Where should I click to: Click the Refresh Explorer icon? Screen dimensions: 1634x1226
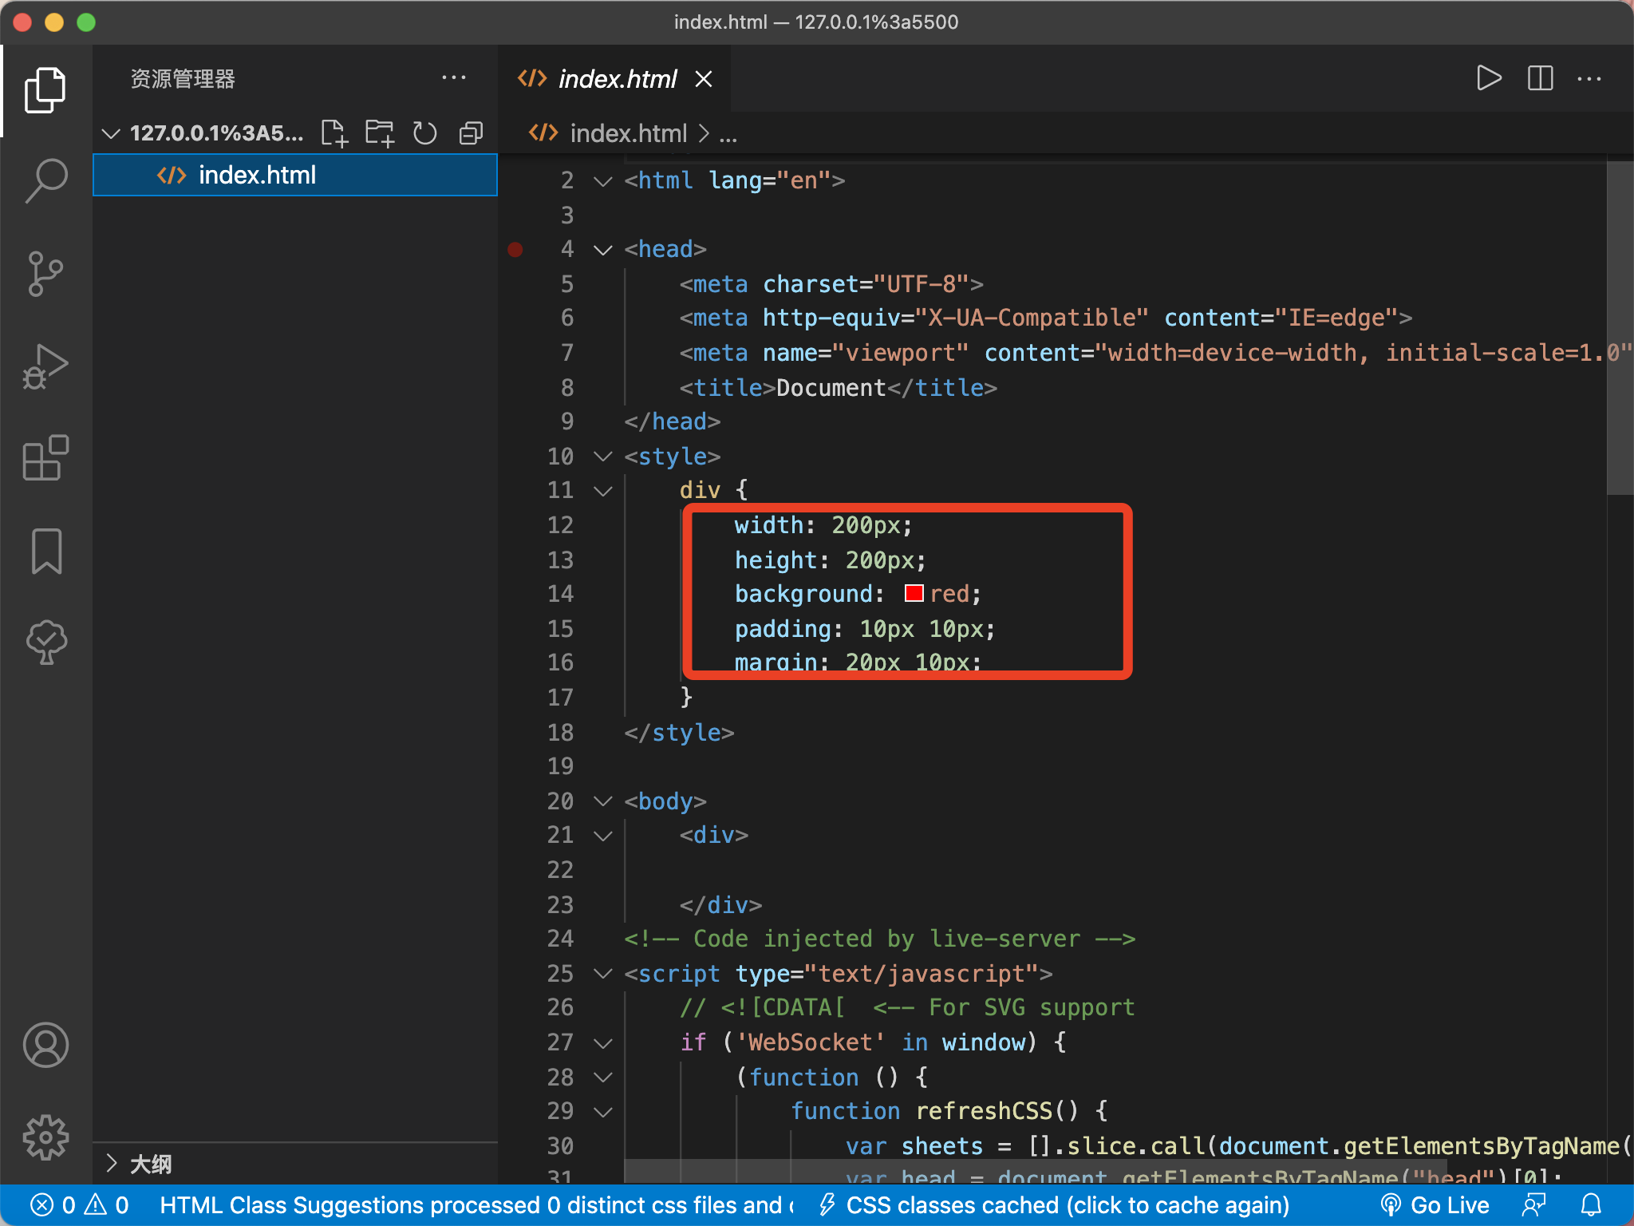pos(424,133)
